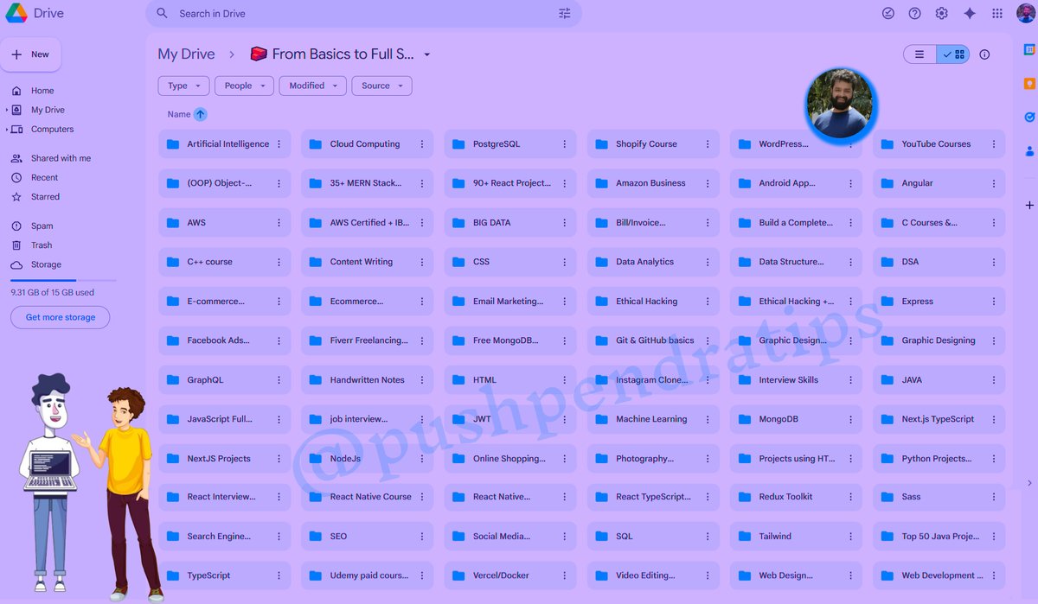
Task: Switch to list layout view
Action: pos(919,54)
